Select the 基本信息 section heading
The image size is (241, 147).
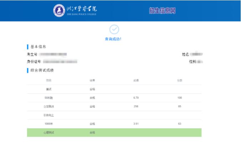(38, 47)
